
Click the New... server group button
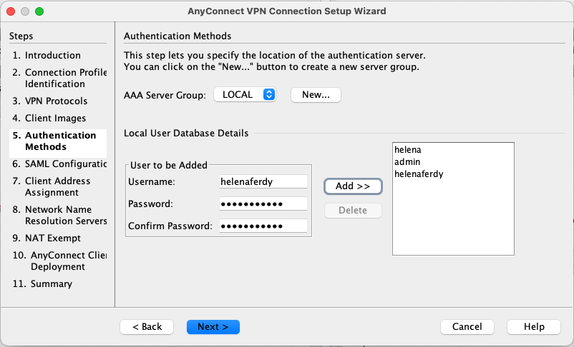(x=316, y=94)
